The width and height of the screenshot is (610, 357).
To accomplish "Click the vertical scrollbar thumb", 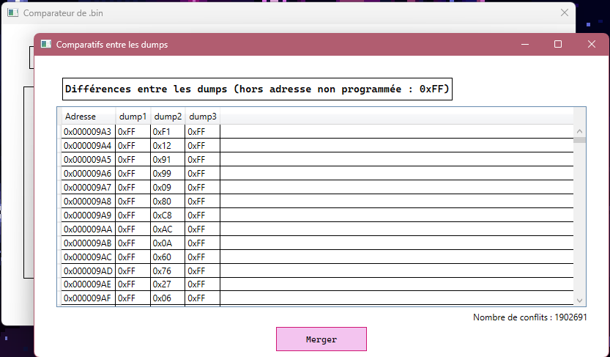I will pyautogui.click(x=580, y=140).
